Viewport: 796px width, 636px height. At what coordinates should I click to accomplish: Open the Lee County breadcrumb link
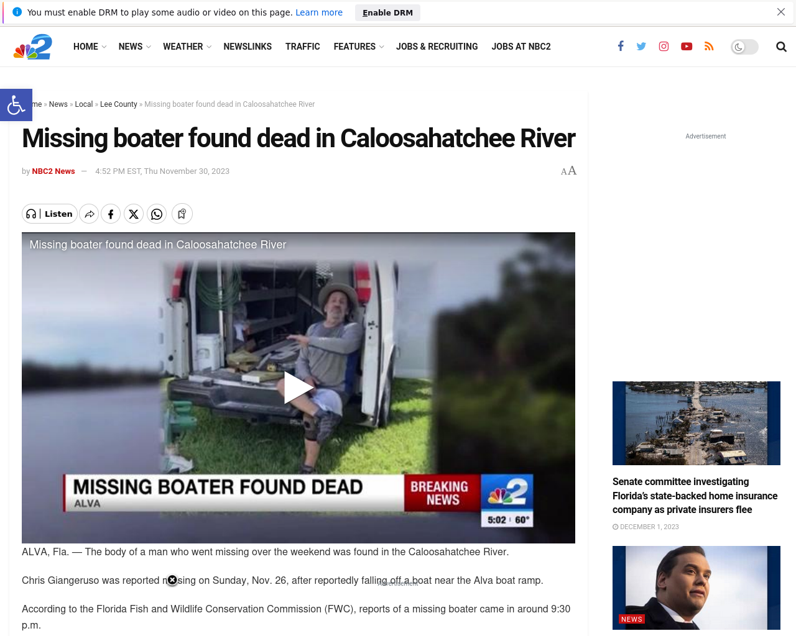[119, 104]
